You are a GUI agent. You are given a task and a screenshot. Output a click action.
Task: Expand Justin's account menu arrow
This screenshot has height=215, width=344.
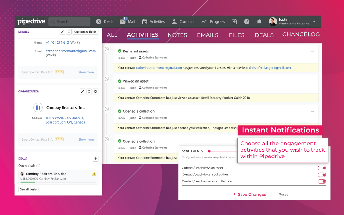(314, 21)
